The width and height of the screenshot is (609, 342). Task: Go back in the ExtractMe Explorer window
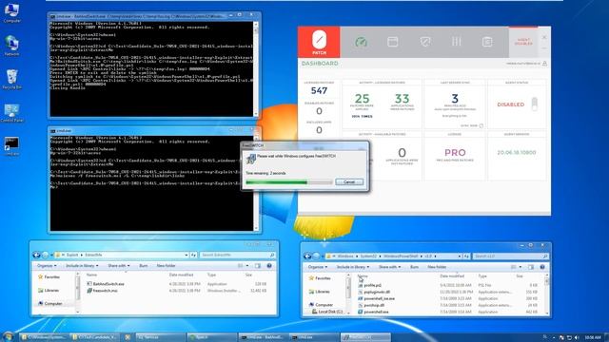point(36,255)
